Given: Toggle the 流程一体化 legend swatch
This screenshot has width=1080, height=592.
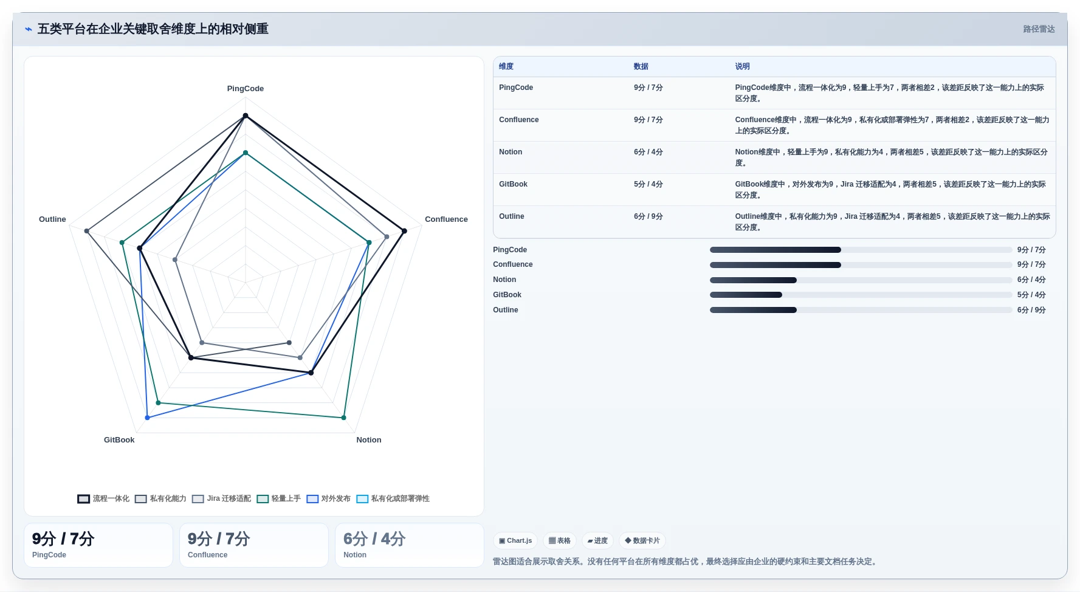Looking at the screenshot, I should tap(84, 499).
